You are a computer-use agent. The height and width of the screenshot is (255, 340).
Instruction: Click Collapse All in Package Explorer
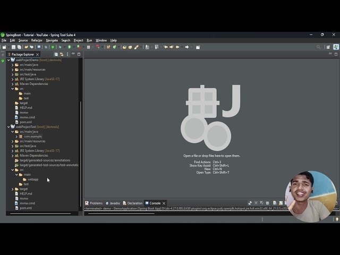56,54
